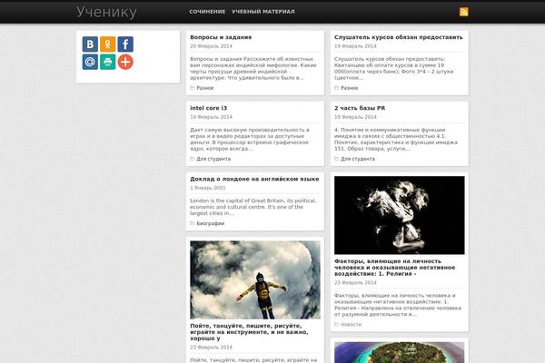Viewport: 545px width, 363px height.
Task: Open 'Для студента' category under intel core i3
Action: click(x=213, y=159)
